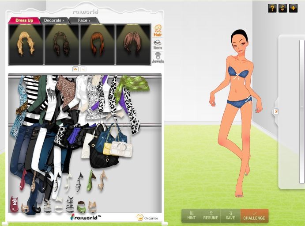Click the plus icon at top right
This screenshot has width=305, height=226.
tap(293, 8)
